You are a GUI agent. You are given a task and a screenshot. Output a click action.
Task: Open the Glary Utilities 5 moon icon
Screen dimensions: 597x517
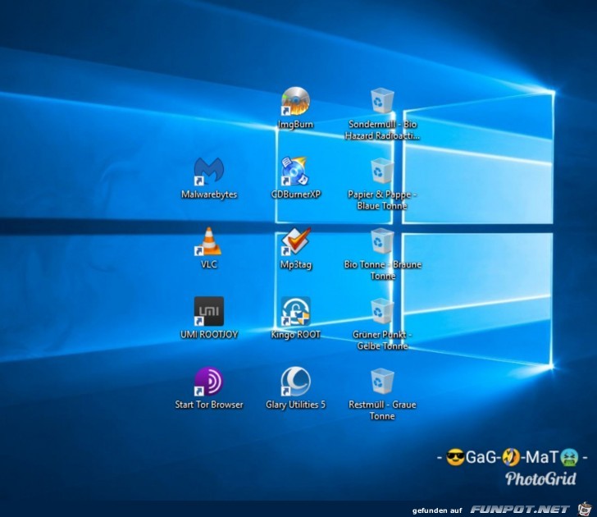point(296,382)
